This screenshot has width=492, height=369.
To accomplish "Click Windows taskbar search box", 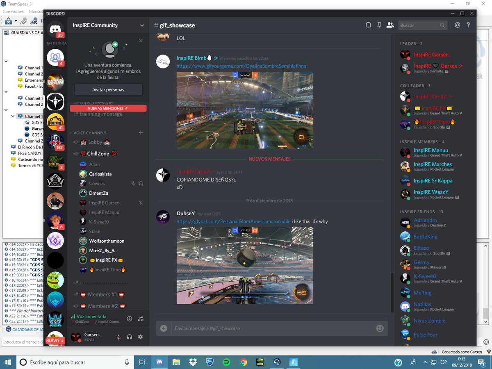I will click(76, 362).
